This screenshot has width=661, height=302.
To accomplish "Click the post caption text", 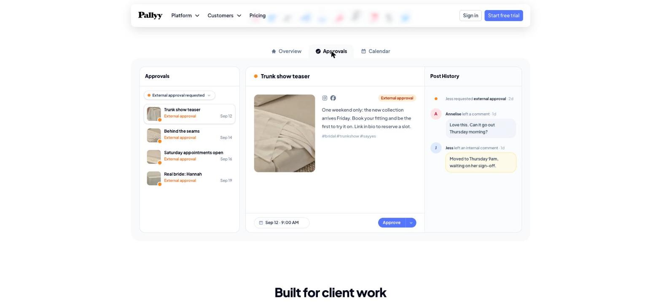I will [367, 118].
